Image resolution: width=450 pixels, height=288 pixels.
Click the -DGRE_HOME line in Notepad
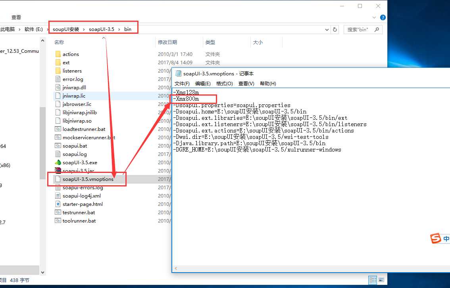pyautogui.click(x=257, y=150)
